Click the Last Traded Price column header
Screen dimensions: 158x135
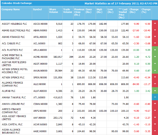pos(123,14)
